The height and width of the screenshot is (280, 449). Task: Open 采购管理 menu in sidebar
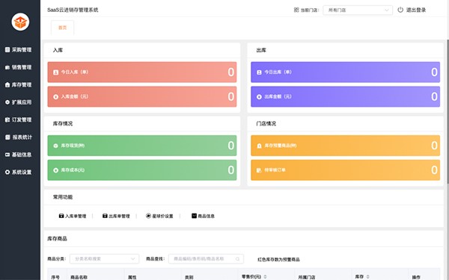point(19,50)
